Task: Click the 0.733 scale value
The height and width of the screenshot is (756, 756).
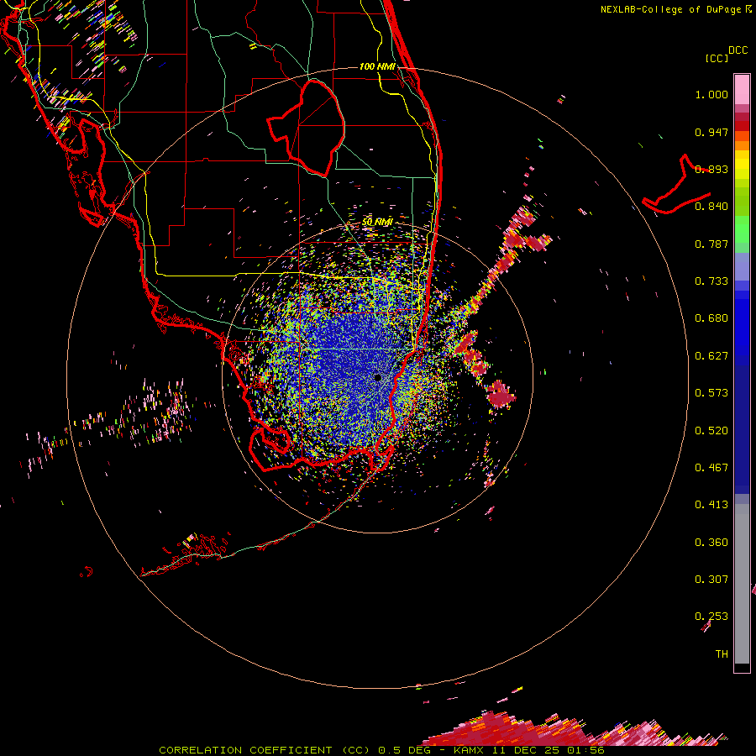Action: point(711,281)
